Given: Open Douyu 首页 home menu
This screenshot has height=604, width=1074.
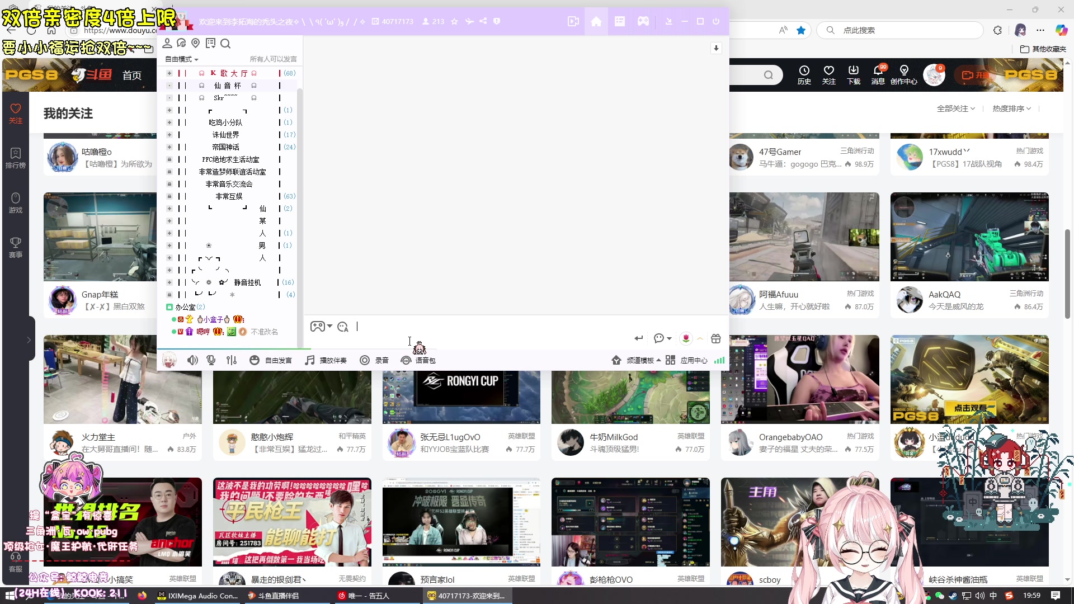Looking at the screenshot, I should 132,75.
